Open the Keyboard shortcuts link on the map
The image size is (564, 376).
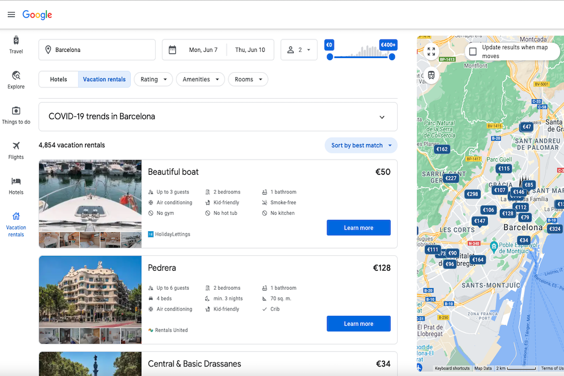(451, 368)
